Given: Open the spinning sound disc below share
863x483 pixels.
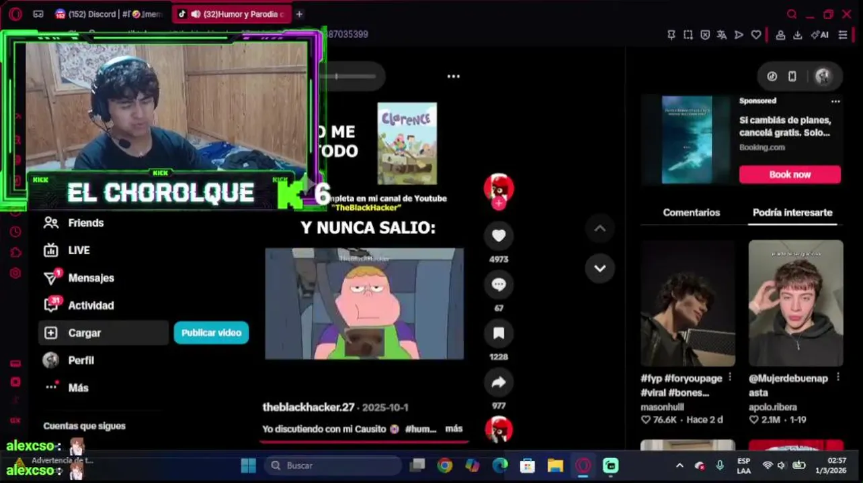Looking at the screenshot, I should point(498,429).
